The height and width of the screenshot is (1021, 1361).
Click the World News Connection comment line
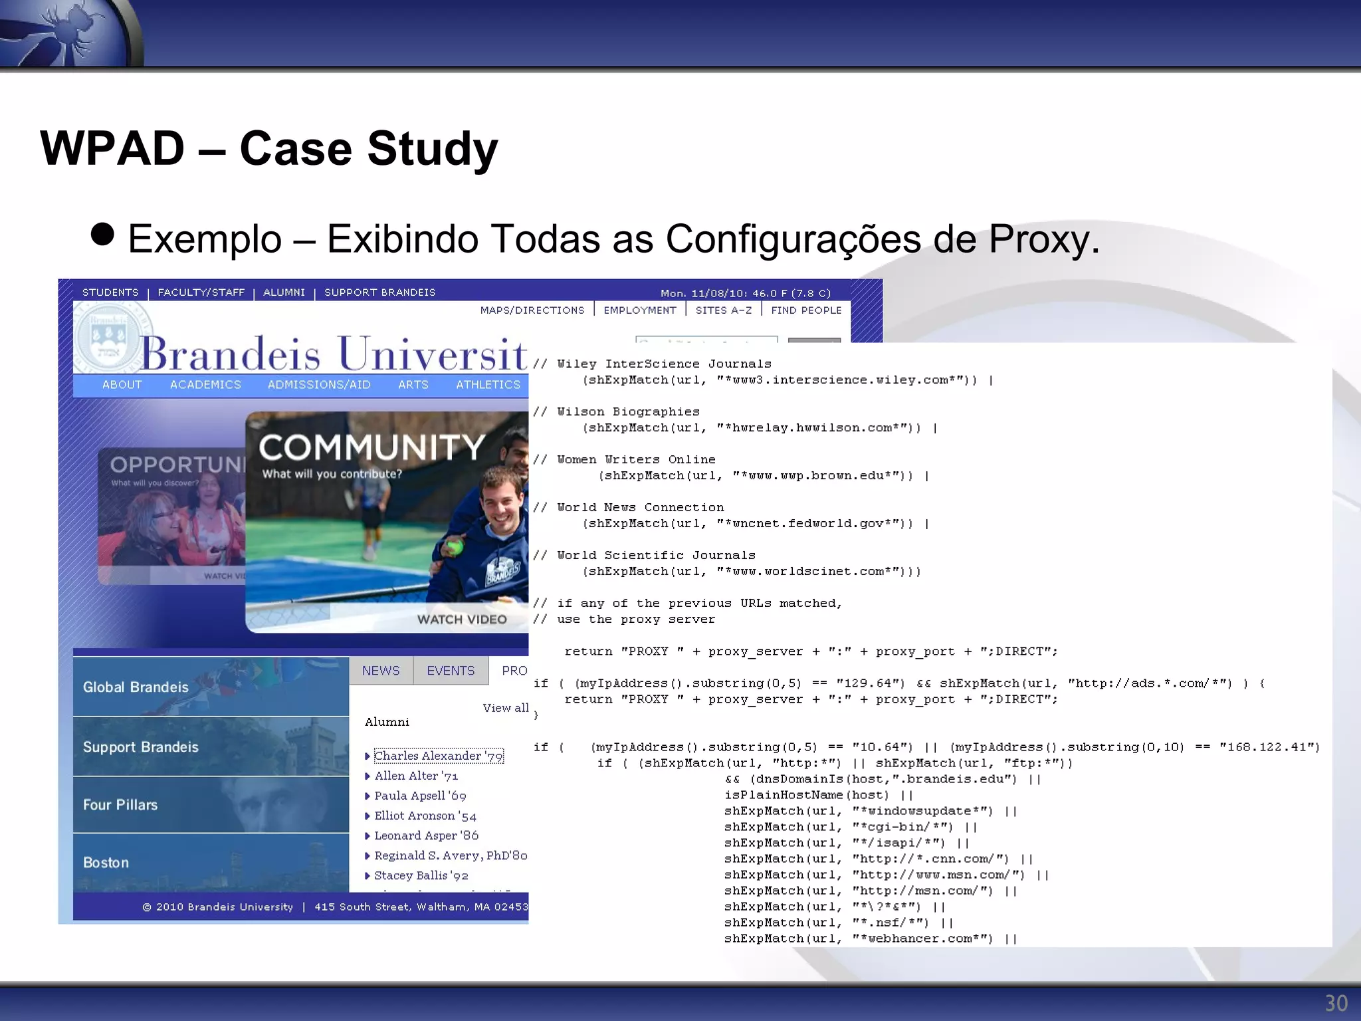pos(628,507)
